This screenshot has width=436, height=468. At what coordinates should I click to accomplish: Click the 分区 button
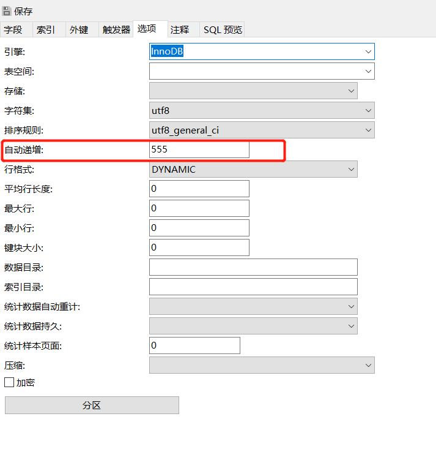pos(92,406)
